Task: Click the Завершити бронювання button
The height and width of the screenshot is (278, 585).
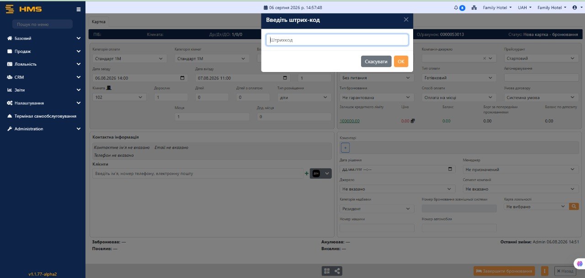Action: (505, 271)
